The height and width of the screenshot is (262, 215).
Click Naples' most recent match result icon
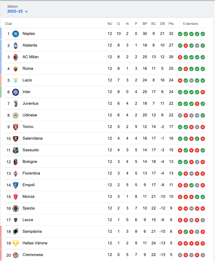click(203, 34)
